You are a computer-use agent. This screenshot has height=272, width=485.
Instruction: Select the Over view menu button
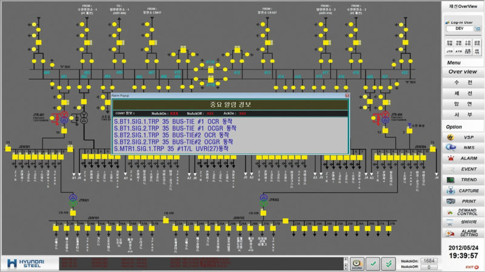(463, 72)
